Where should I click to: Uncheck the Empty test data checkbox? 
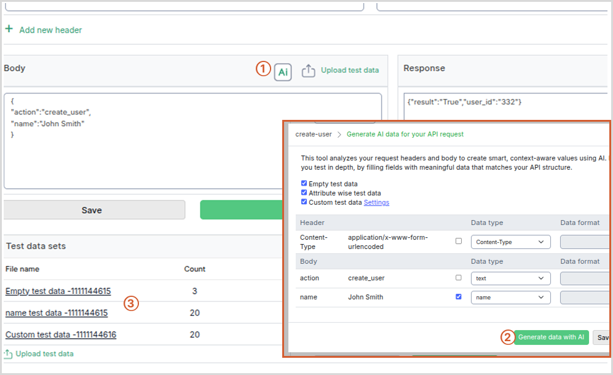[x=304, y=183]
